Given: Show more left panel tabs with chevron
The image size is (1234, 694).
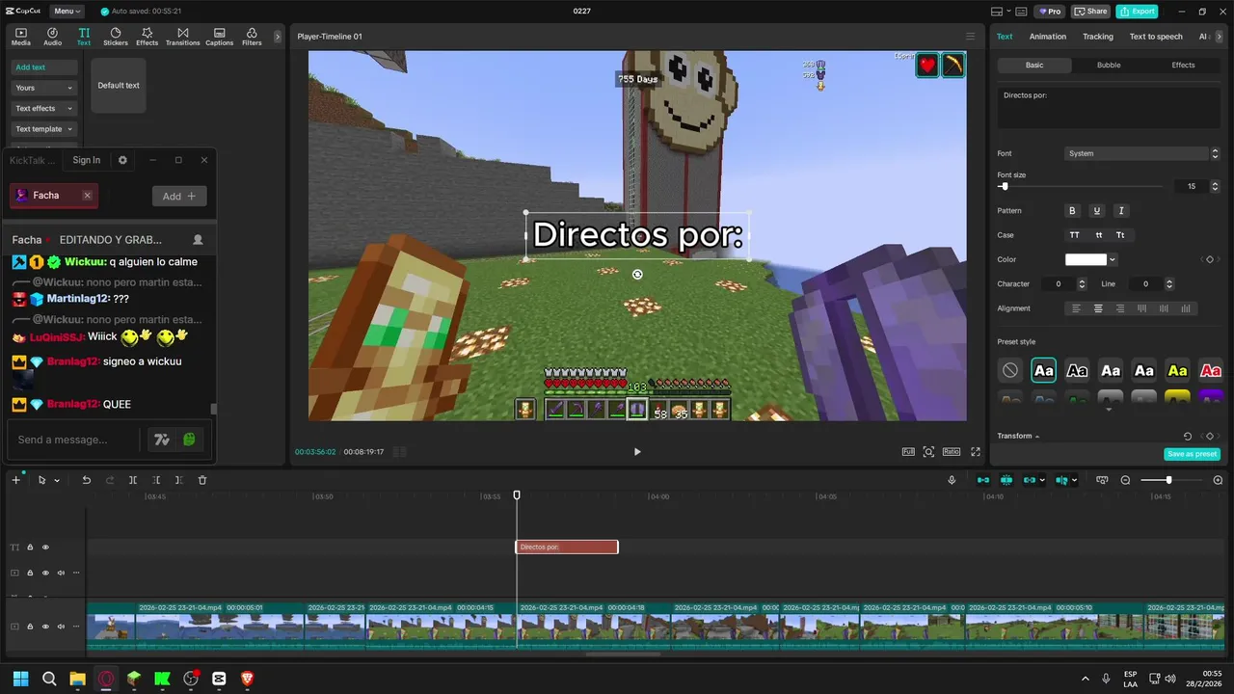Looking at the screenshot, I should (278, 37).
